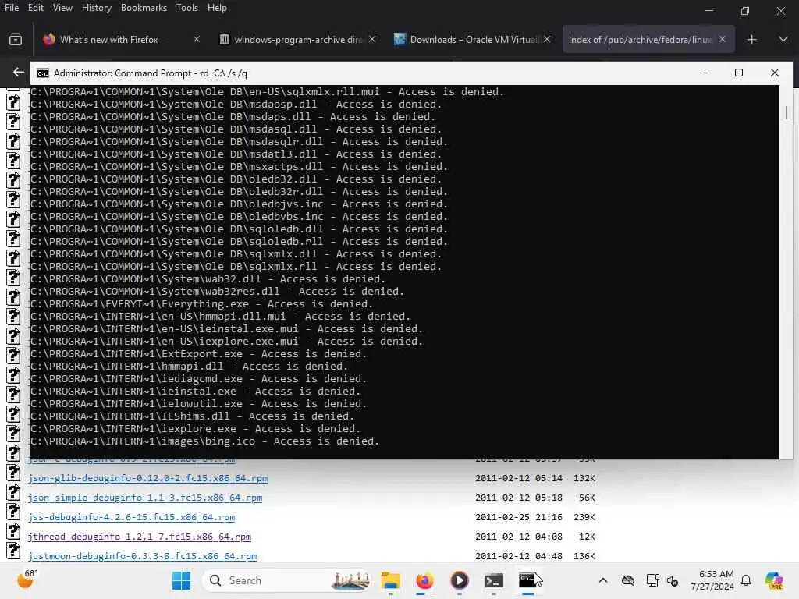The height and width of the screenshot is (599, 799).
Task: Open json-glib-debuginfo-0.12.0-2.fc15.x86_64.rpm link
Action: point(147,478)
